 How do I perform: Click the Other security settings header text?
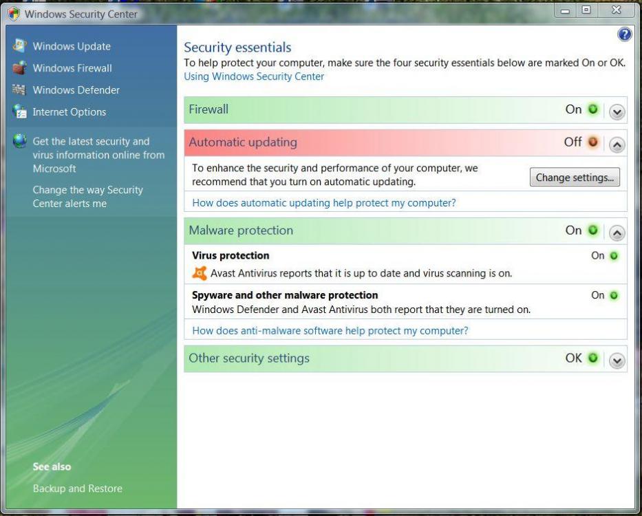point(249,358)
